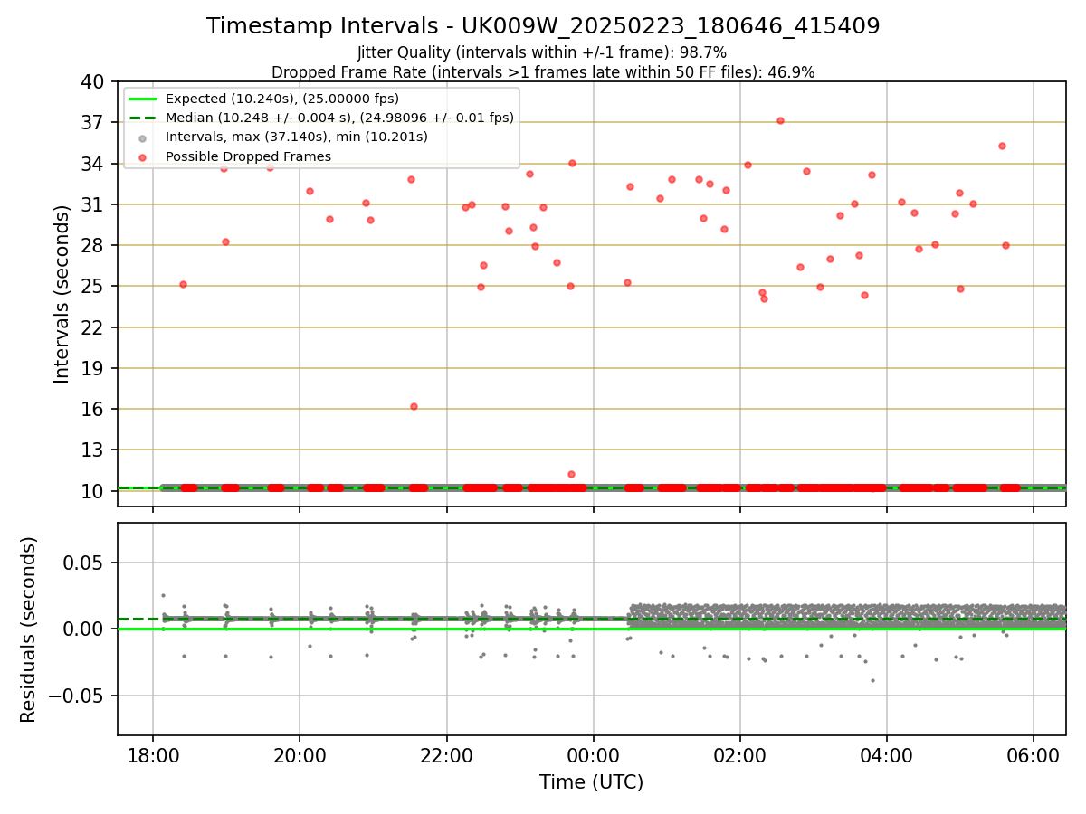Select the Possible Dropped Frames legend entry
This screenshot has height=814, width=1086.
(248, 156)
